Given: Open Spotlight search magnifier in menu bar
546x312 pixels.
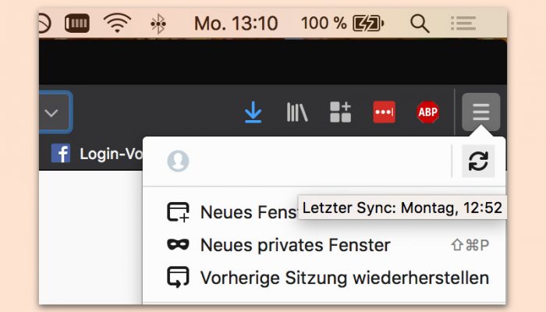Looking at the screenshot, I should pos(420,23).
